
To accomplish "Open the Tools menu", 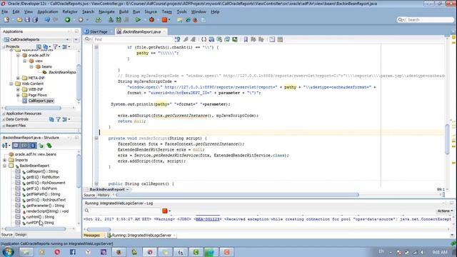I will [181, 11].
